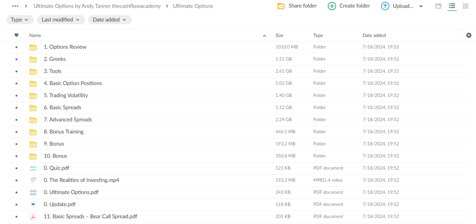476x224 pixels.
Task: Sort by Date added column header
Action: tap(374, 35)
